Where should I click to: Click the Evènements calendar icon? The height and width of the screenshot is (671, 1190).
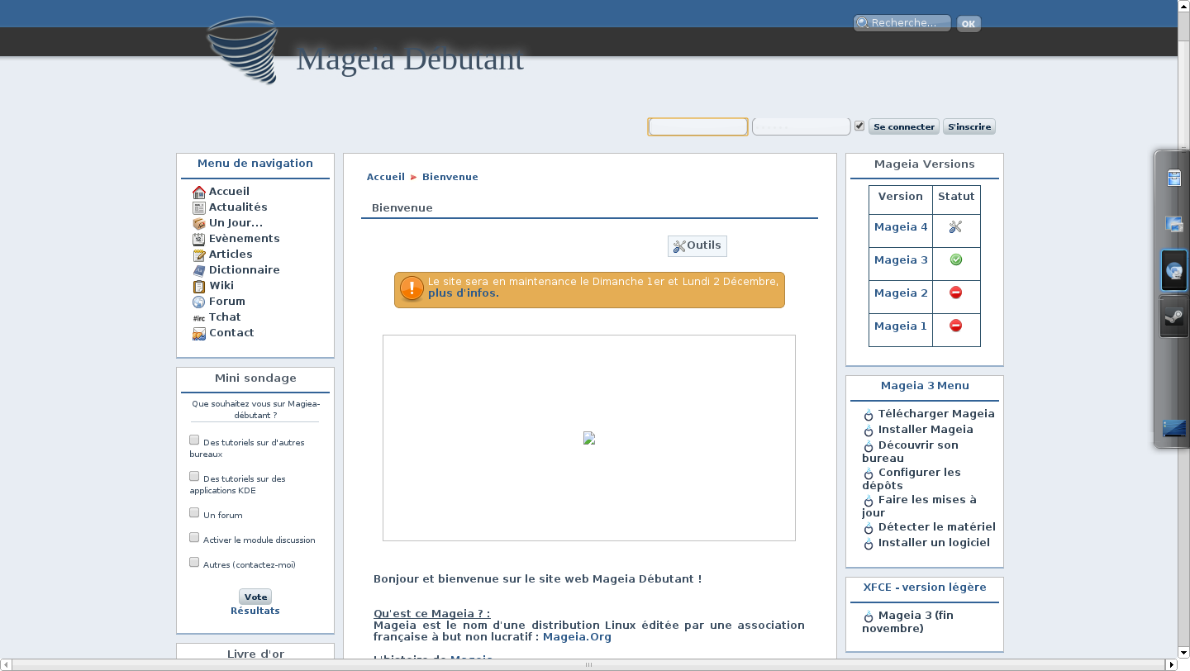point(198,239)
